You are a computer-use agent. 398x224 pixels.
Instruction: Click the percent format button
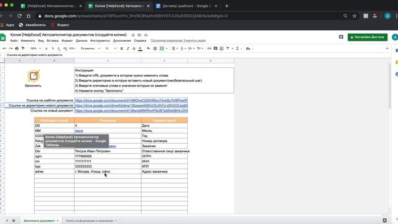(53, 49)
